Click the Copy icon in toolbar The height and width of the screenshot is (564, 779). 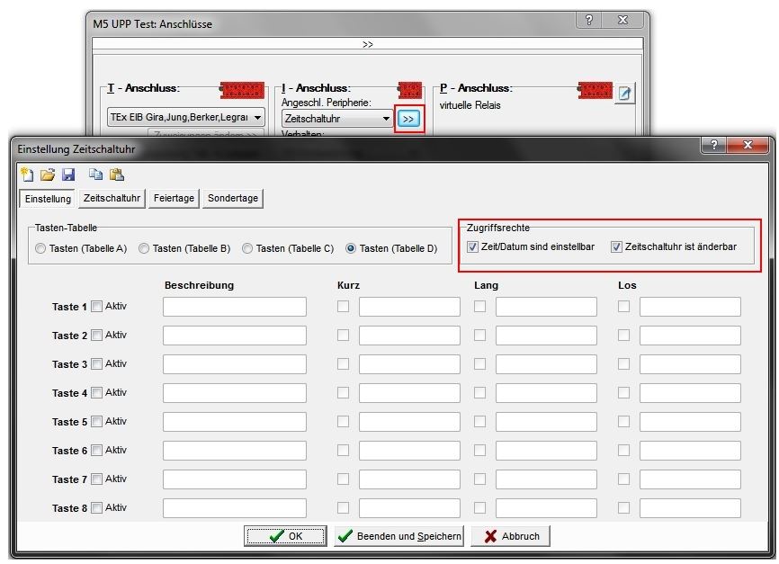(x=95, y=175)
